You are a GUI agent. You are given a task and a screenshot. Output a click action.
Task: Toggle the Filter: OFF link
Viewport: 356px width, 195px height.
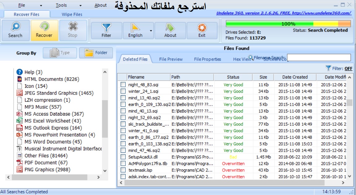[348, 69]
